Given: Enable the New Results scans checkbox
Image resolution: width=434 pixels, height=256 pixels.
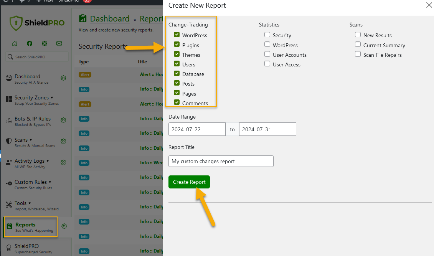Looking at the screenshot, I should point(358,35).
